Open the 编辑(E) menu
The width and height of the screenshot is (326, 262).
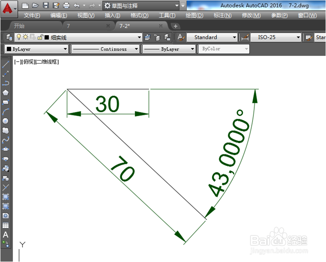tap(59, 15)
